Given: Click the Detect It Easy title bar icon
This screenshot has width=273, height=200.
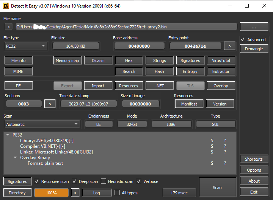Looking at the screenshot, I should [6, 6].
